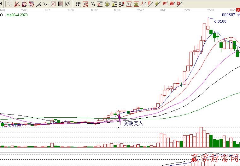Click the red dotted grid tool
This screenshot has height=166, width=240.
point(53,4)
